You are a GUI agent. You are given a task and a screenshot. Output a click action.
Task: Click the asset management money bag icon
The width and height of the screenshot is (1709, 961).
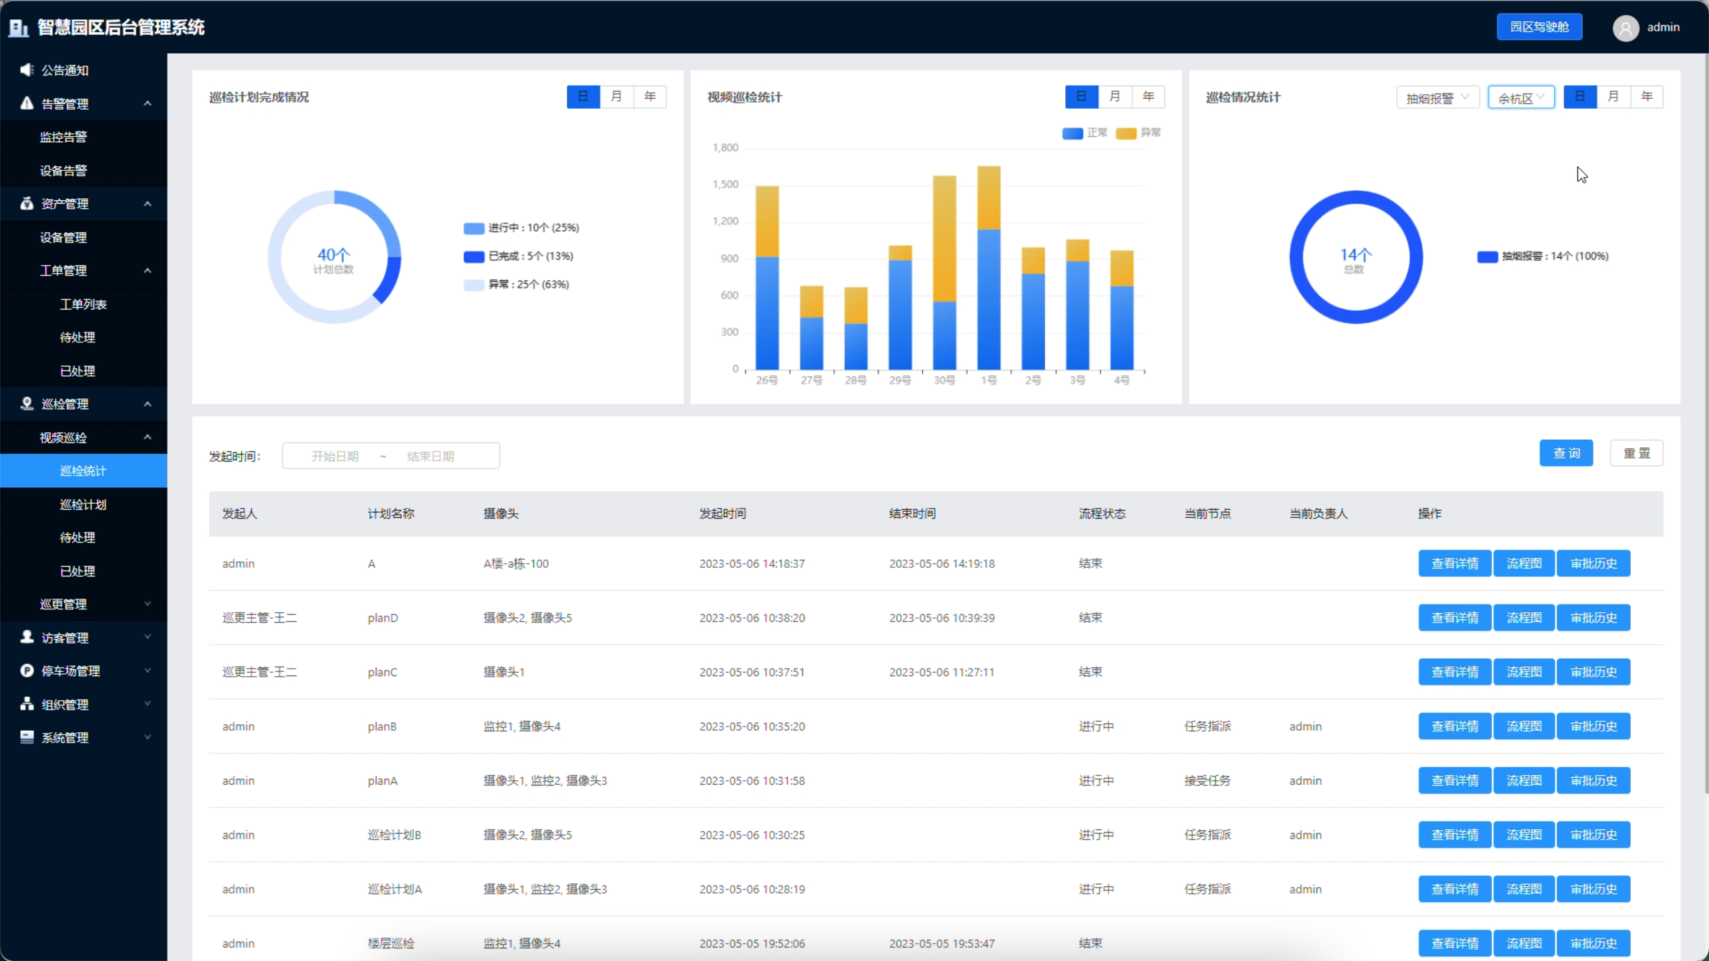pyautogui.click(x=27, y=204)
